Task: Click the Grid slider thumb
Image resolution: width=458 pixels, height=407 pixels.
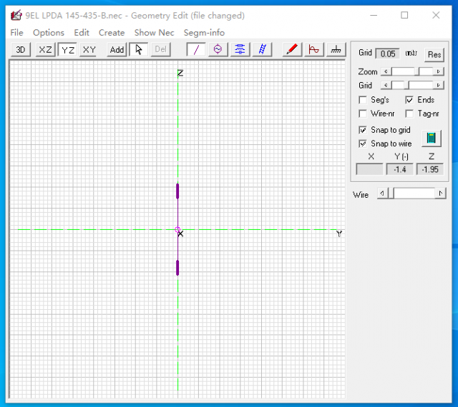Action: 407,85
